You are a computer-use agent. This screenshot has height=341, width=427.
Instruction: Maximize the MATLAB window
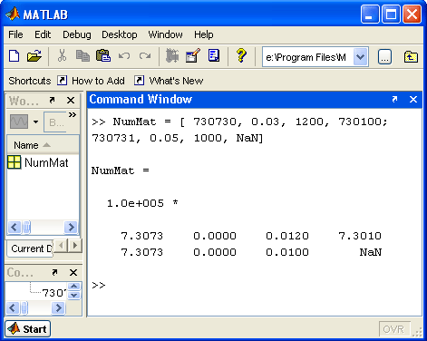point(391,15)
